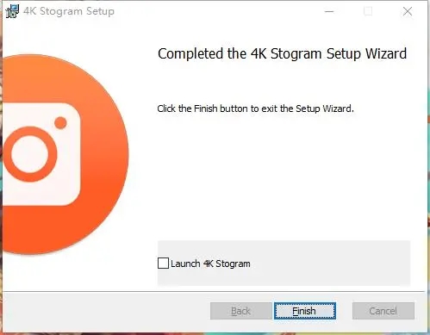The height and width of the screenshot is (335, 430).
Task: Click the center of the camera lens
Action: click(30, 154)
